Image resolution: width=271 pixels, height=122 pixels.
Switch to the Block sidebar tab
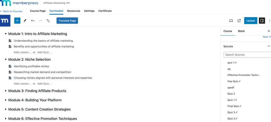tap(241, 31)
